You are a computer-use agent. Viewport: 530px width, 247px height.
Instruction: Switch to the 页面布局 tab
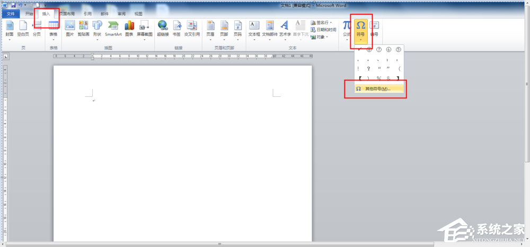(x=67, y=14)
